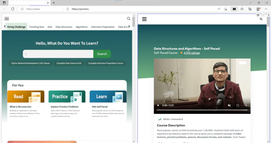
Task: Click the left pane https://www. address
Action: pos(33,9)
